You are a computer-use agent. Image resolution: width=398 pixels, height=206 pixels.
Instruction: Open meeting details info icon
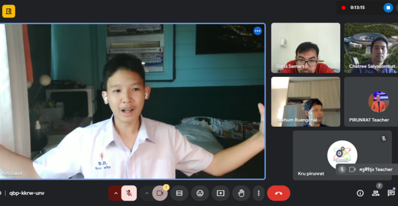click(360, 193)
